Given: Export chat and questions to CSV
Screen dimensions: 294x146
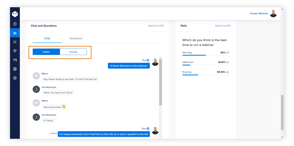Looking at the screenshot, I should (x=156, y=26).
